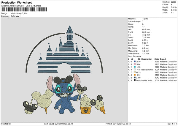Select the 'Color changes:' label

134,21
